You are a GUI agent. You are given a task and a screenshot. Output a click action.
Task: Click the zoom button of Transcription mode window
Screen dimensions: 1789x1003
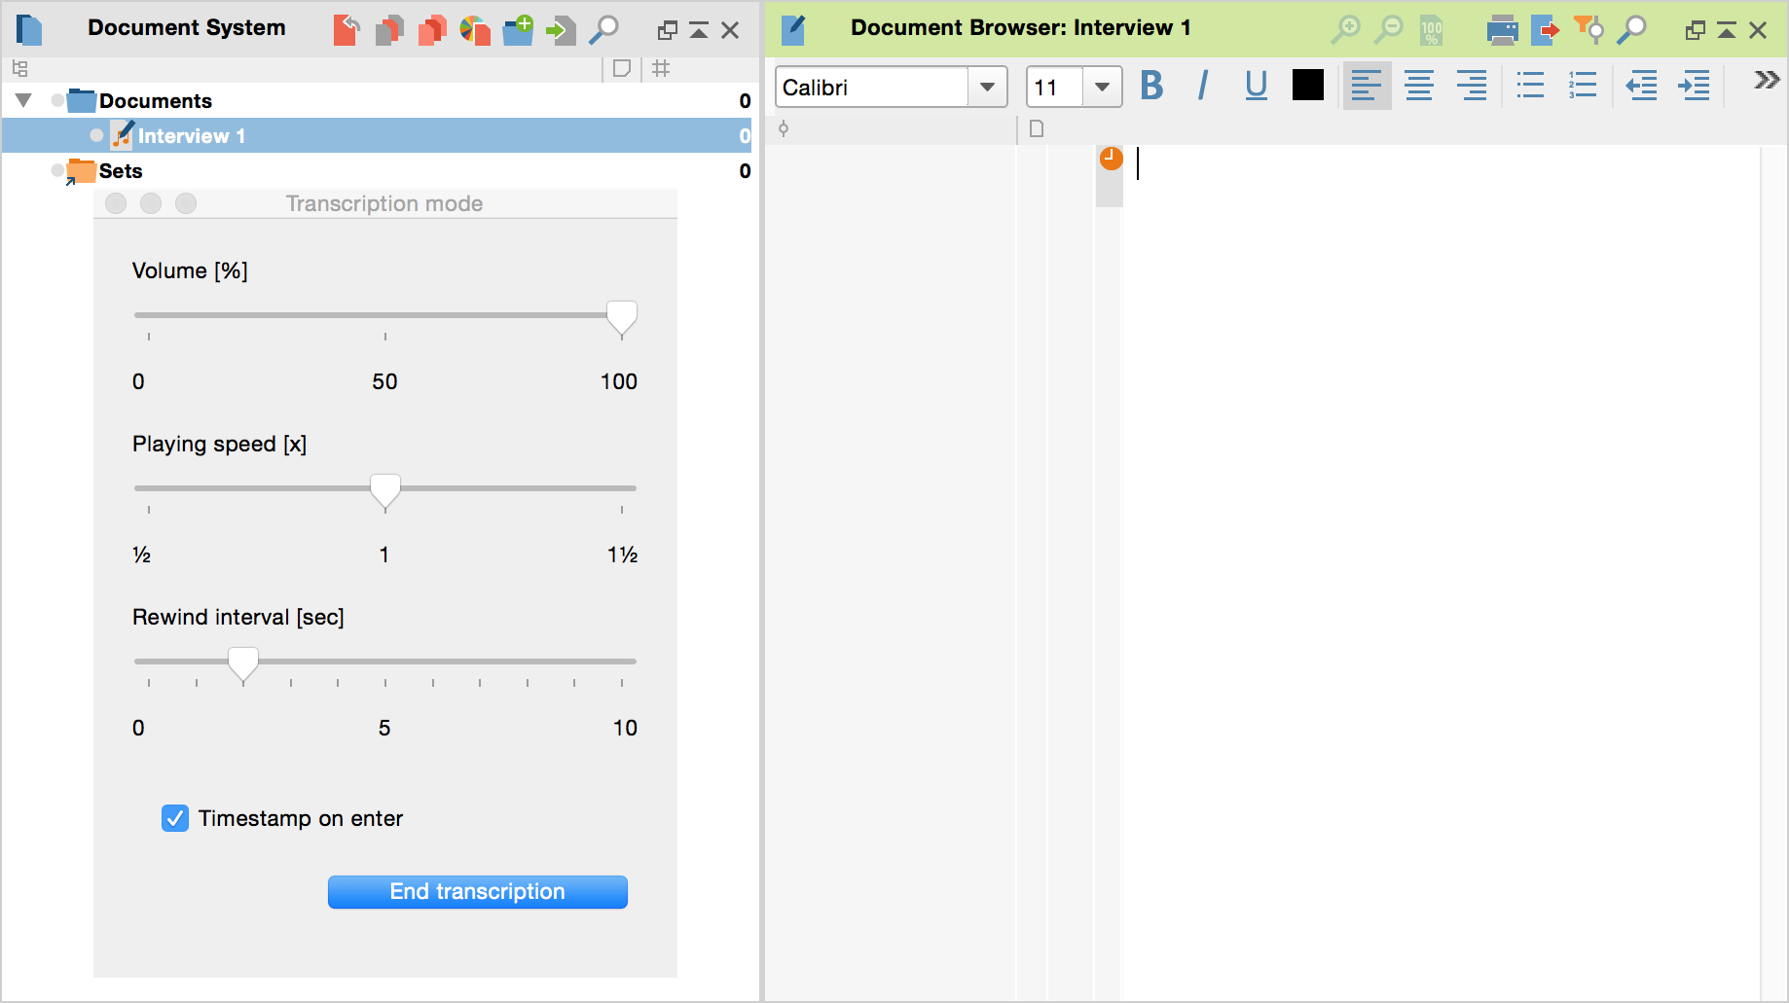click(x=186, y=203)
